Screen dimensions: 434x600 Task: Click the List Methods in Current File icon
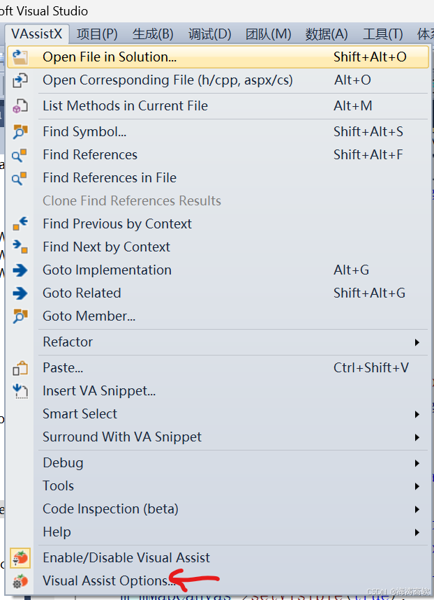(x=20, y=106)
